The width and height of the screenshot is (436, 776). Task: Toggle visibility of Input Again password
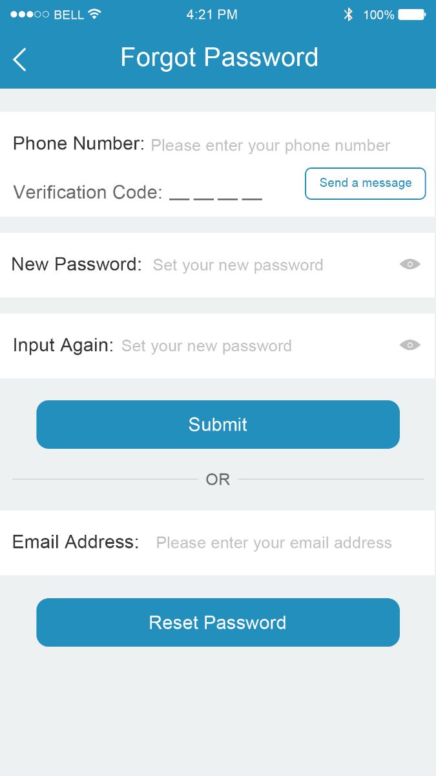(x=410, y=345)
